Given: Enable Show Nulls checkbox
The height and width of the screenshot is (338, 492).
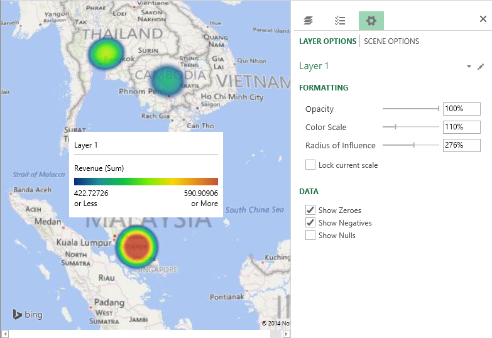Looking at the screenshot, I should click(x=310, y=236).
